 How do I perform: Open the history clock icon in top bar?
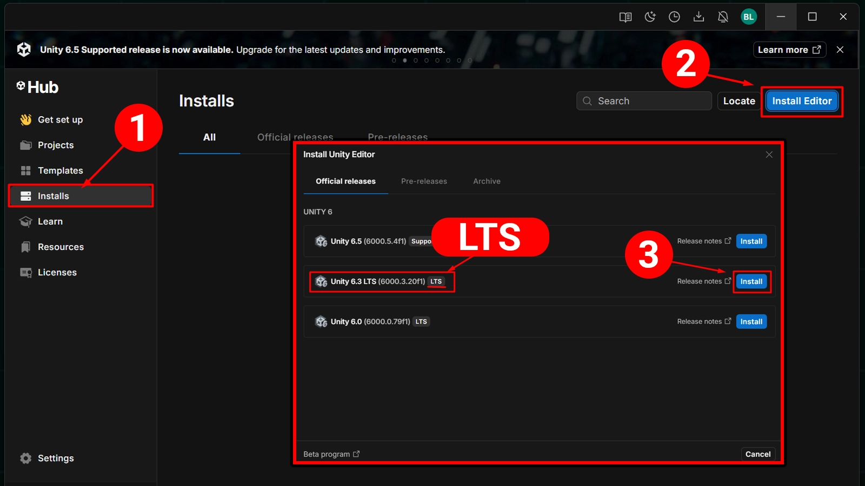(674, 17)
